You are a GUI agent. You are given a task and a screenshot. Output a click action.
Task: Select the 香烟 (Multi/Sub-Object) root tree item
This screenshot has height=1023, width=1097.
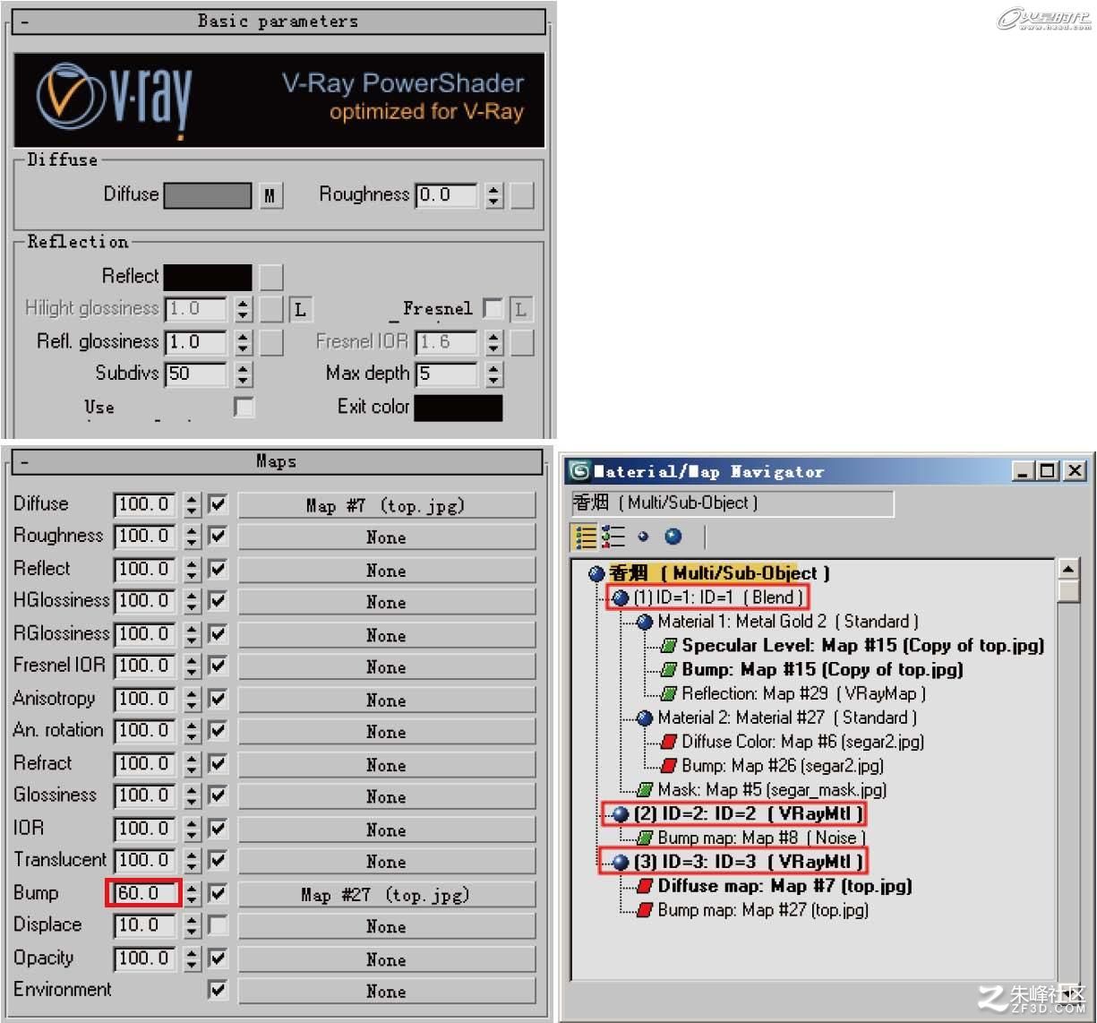[x=718, y=573]
